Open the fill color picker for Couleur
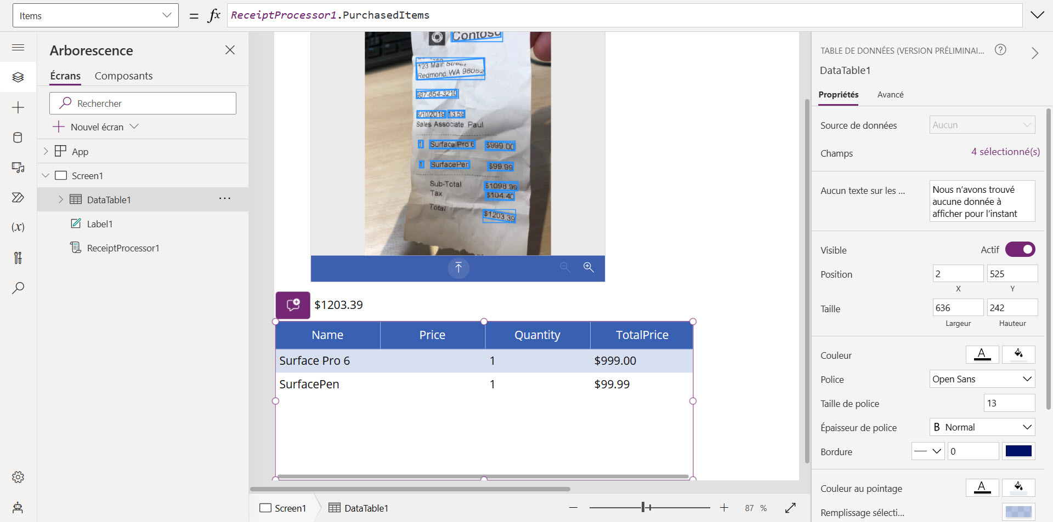Viewport: 1053px width, 522px height. [x=1018, y=355]
